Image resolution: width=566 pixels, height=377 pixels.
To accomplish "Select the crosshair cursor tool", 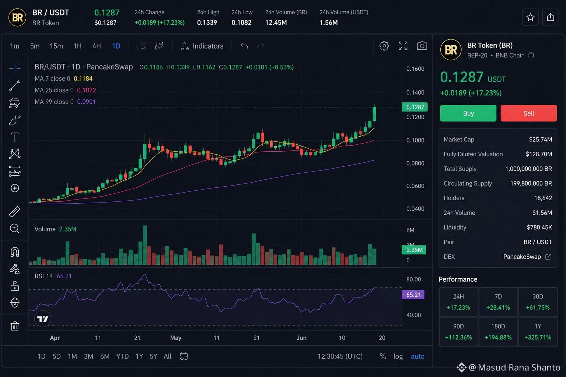I will tap(15, 68).
